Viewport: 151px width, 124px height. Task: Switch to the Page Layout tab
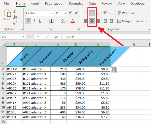click(54, 4)
